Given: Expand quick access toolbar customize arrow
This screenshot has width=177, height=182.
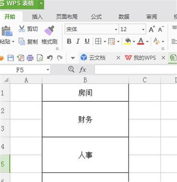Looking at the screenshot, I should [x=73, y=58].
